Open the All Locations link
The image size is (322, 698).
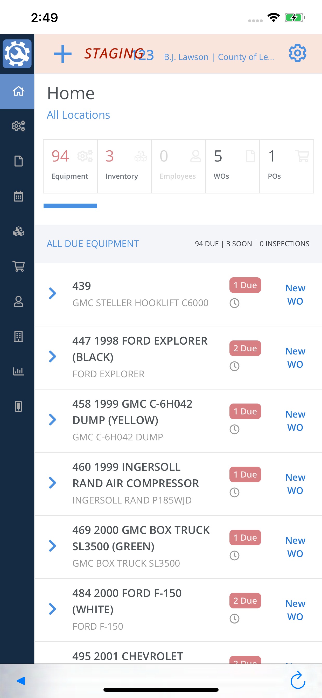coord(78,115)
